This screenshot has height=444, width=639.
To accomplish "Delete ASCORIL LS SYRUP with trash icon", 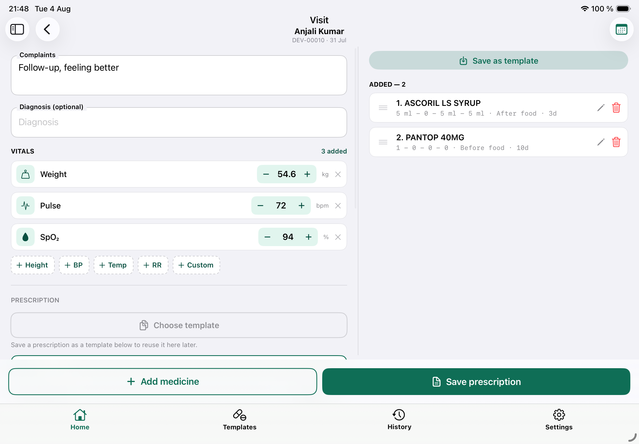I will pyautogui.click(x=616, y=108).
